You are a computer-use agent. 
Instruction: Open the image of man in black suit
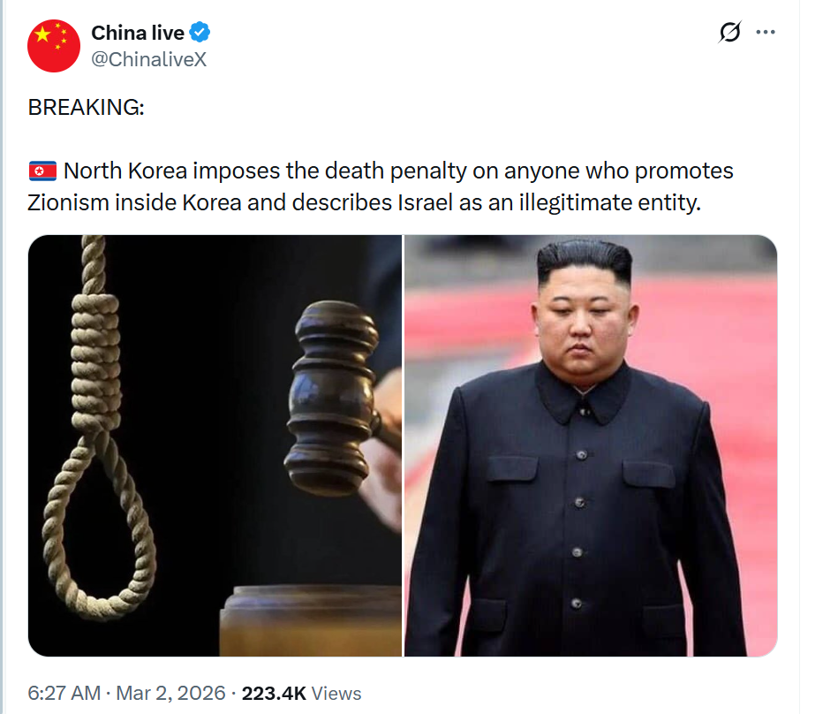pyautogui.click(x=591, y=445)
